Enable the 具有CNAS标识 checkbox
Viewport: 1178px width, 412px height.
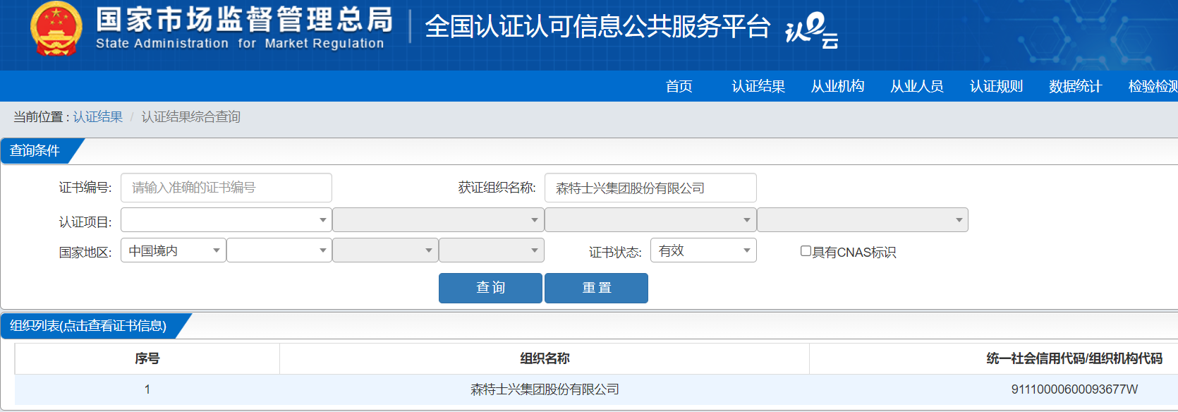(806, 251)
